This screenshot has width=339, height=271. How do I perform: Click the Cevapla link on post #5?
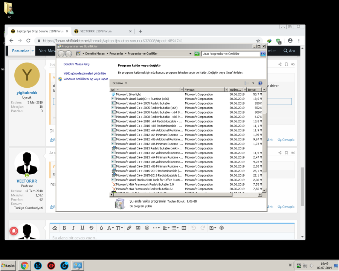(x=286, y=140)
